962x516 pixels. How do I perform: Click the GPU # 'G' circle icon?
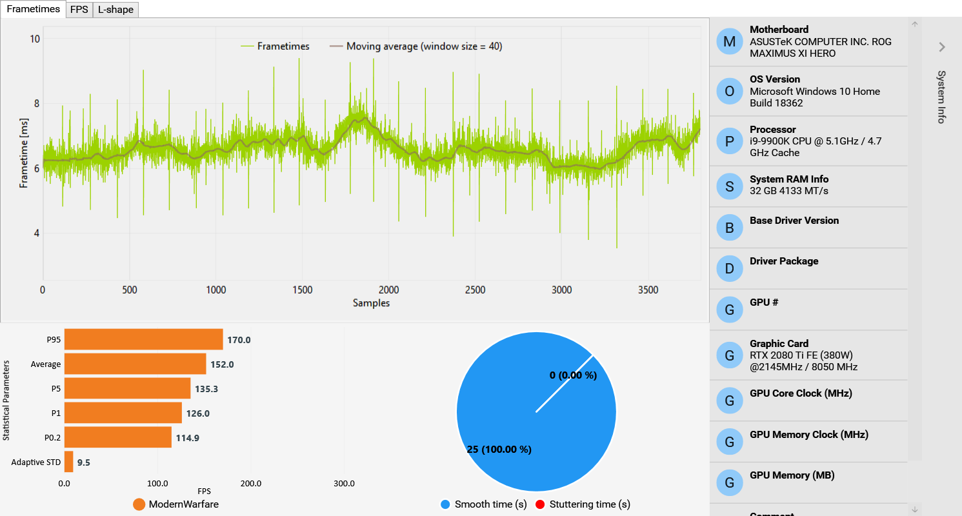click(730, 310)
